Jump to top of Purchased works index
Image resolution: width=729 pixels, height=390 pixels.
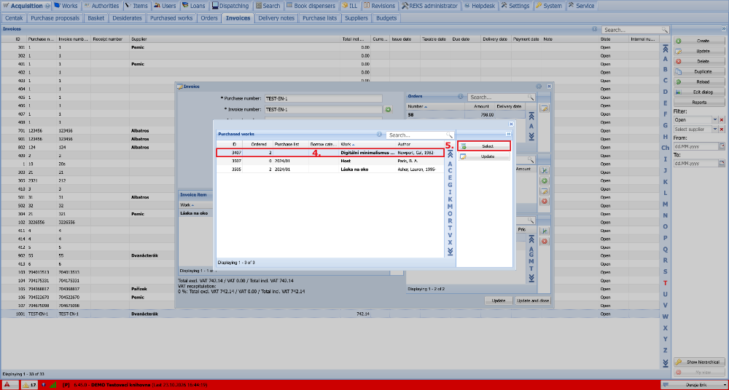pyautogui.click(x=450, y=154)
